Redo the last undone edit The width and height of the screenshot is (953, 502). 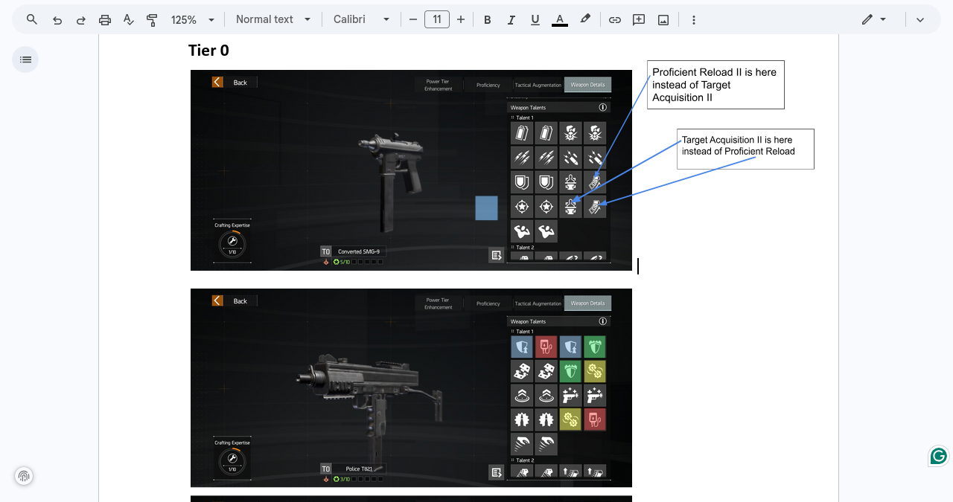click(81, 20)
